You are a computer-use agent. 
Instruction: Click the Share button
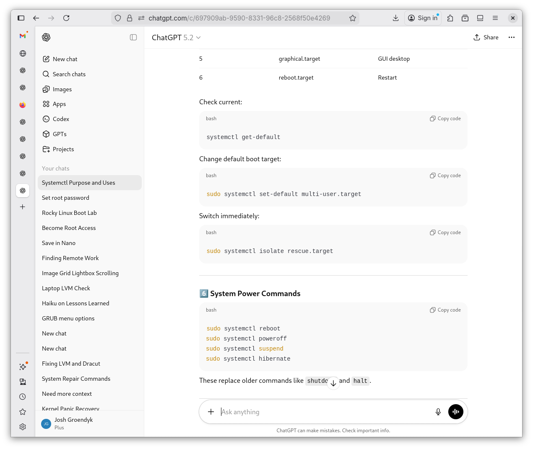[486, 37]
